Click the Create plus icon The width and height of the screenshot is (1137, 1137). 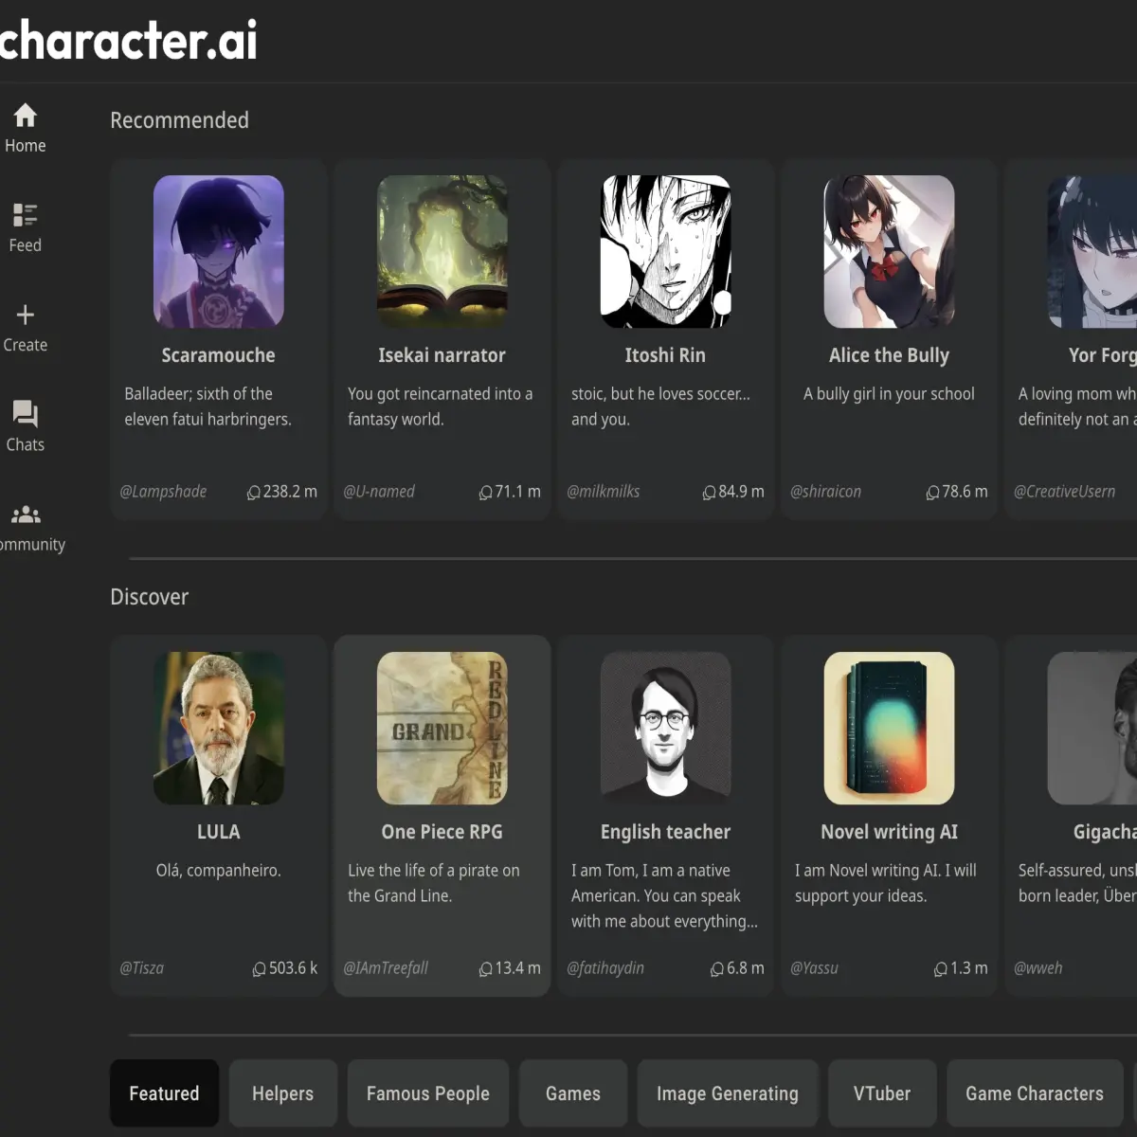(26, 315)
